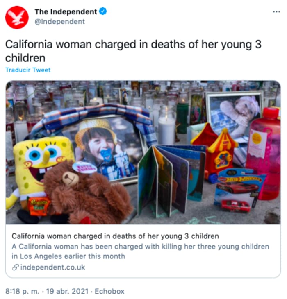Click the link chain icon beside independent.co.uk
The image size is (287, 299).
click(15, 267)
